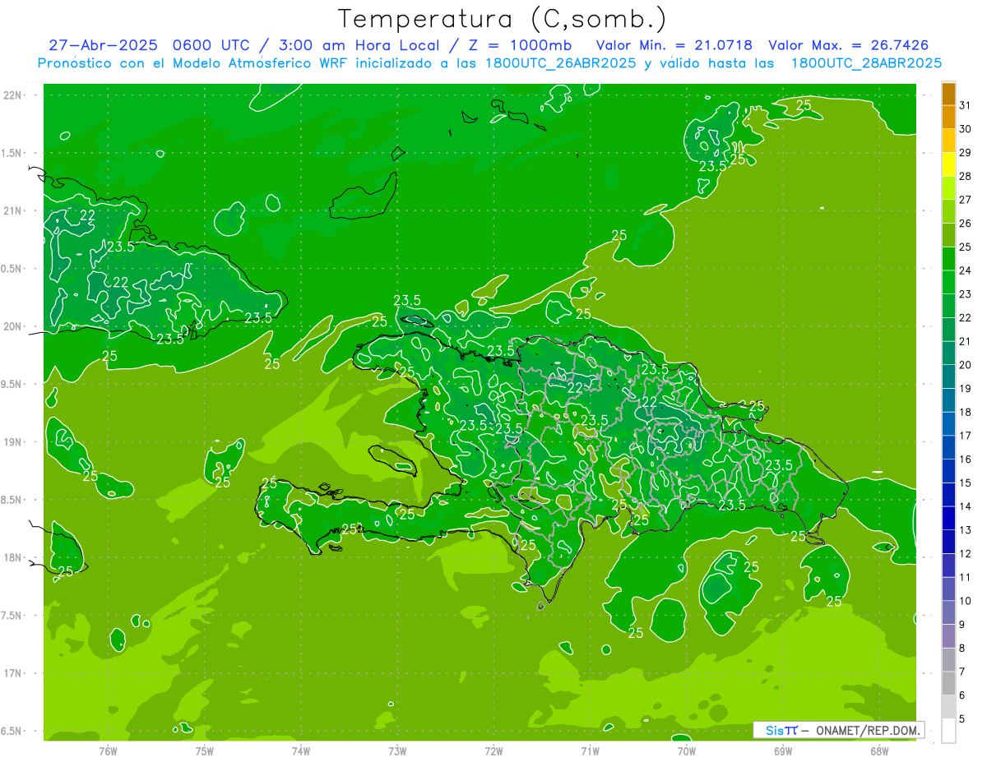Click the 'Valor Min. = 21.0718' value
Viewport: 987px width, 762px height.
click(x=674, y=45)
